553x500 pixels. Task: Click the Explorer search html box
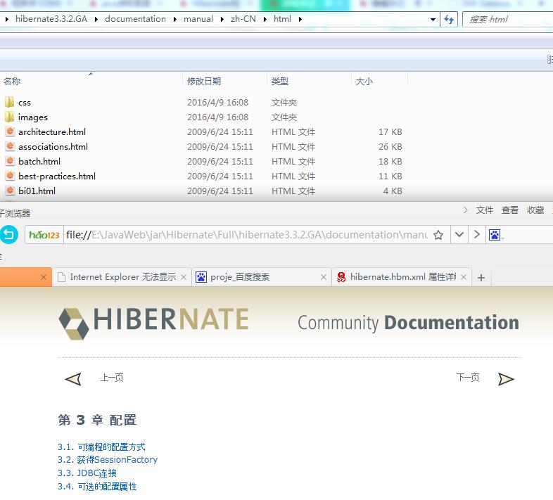(x=508, y=20)
